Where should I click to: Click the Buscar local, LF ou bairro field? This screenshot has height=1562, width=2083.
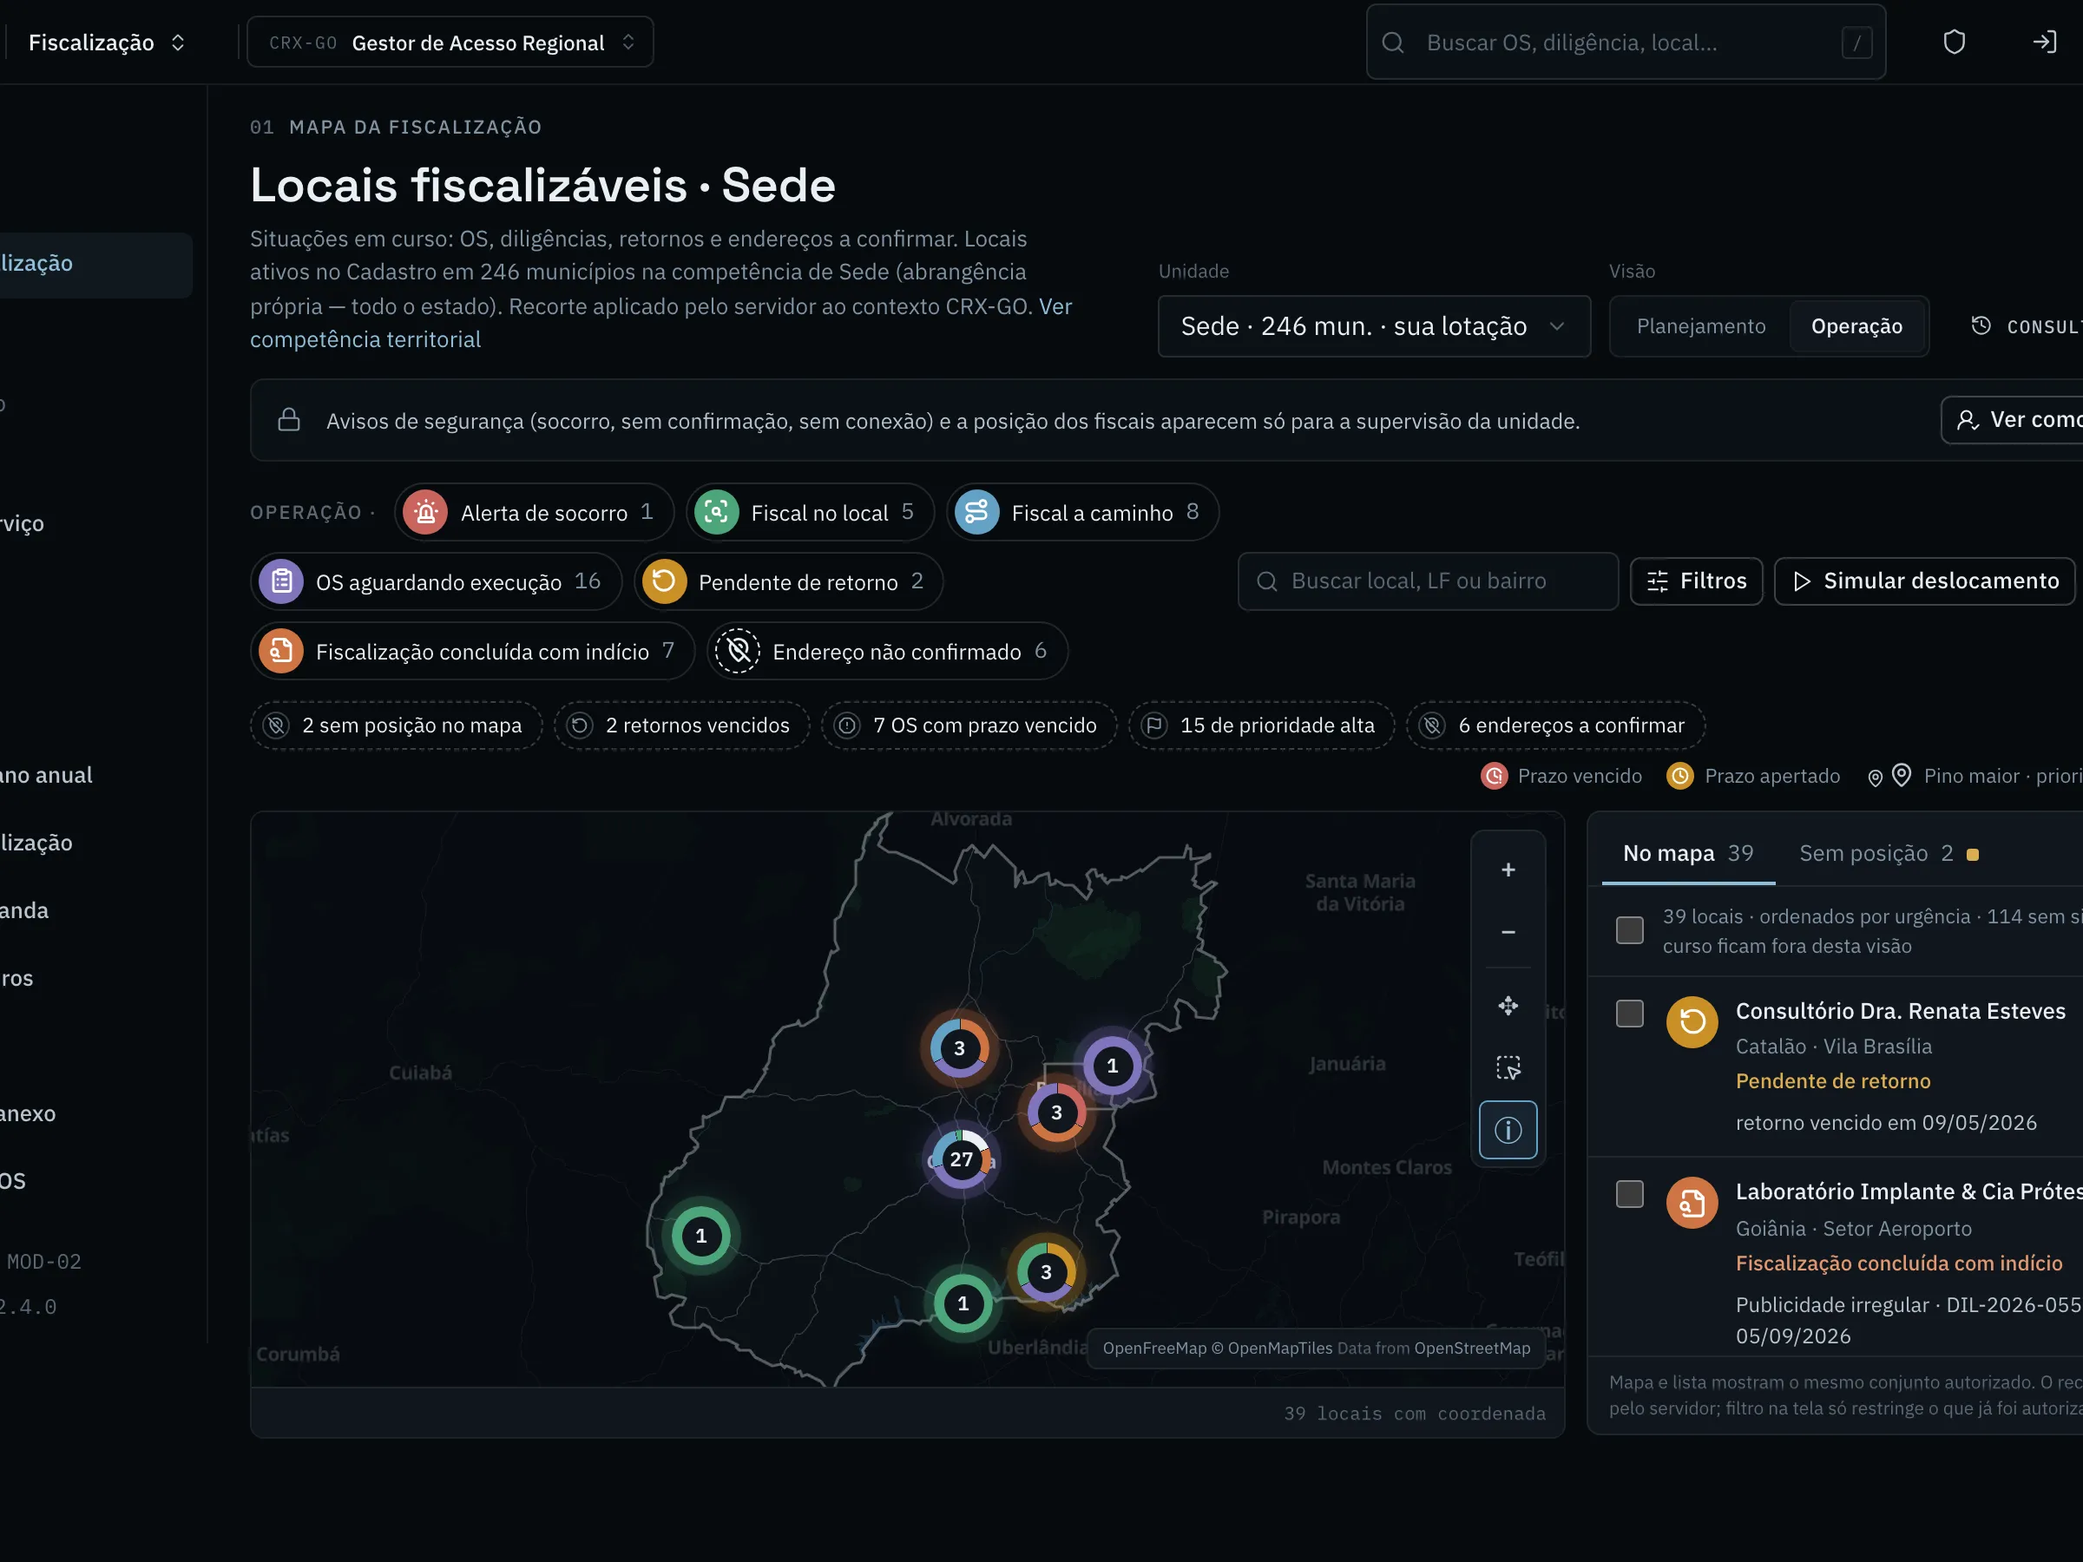[1428, 581]
